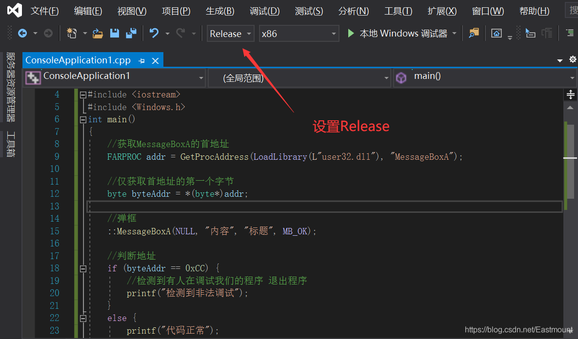Click the ::MessageBoxA call on line 15
Viewport: 578px width, 339px height.
(140, 231)
